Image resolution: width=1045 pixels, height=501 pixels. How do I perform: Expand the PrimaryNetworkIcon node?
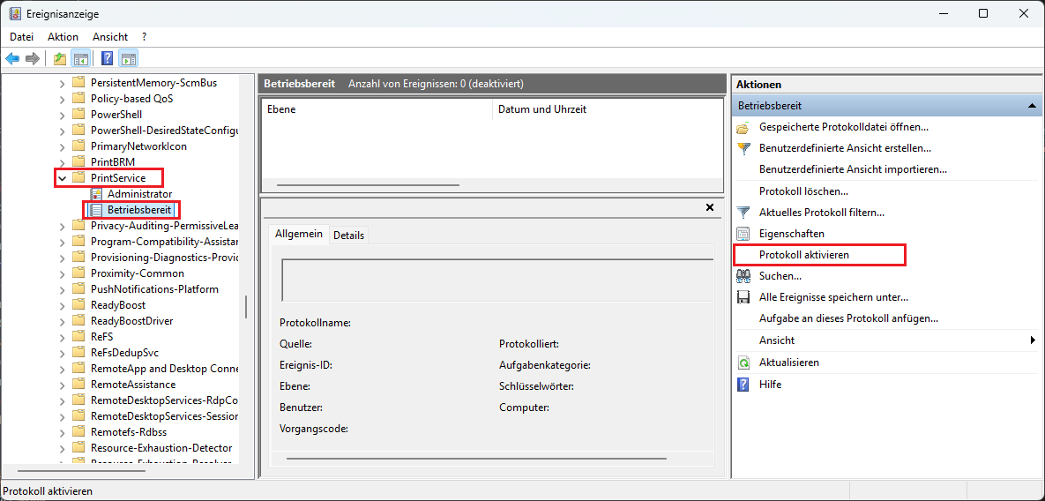click(62, 146)
